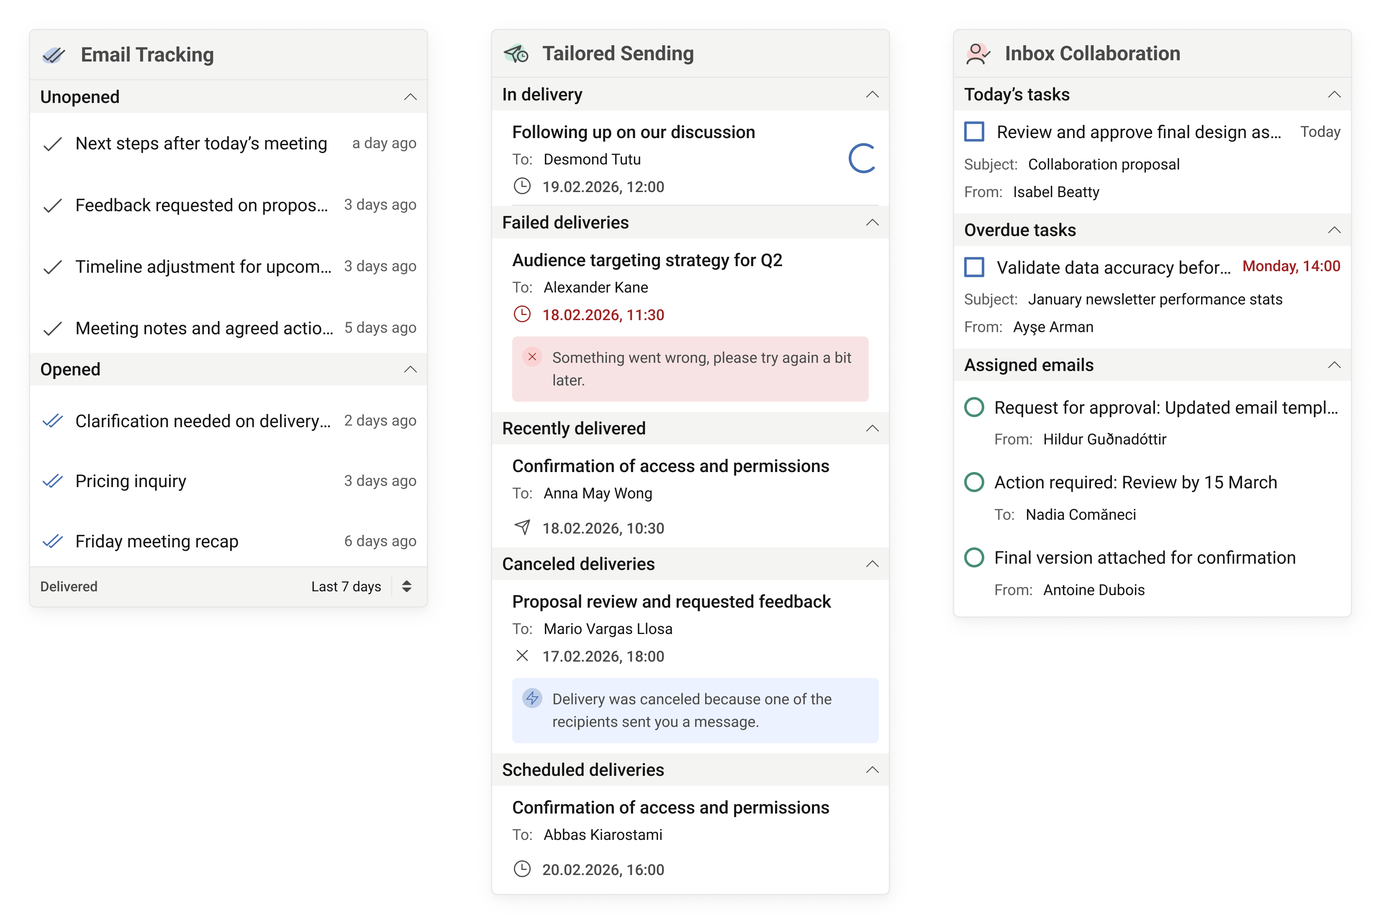Click the Delivered label in tracking footer
The image size is (1381, 924).
69,586
